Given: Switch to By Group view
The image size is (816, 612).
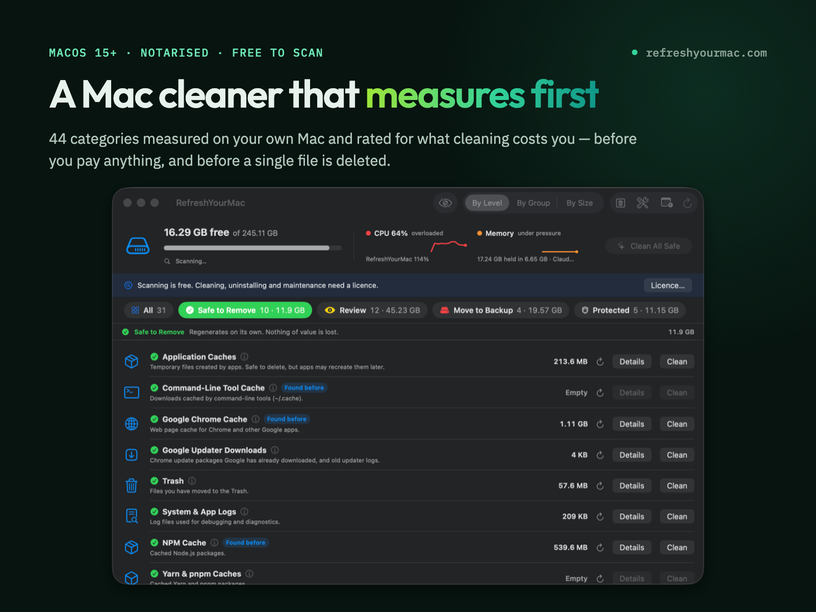Looking at the screenshot, I should click(x=533, y=203).
